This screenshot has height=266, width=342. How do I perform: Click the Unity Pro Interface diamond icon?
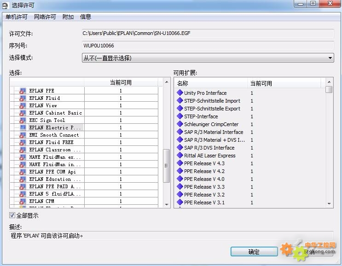[x=180, y=93]
